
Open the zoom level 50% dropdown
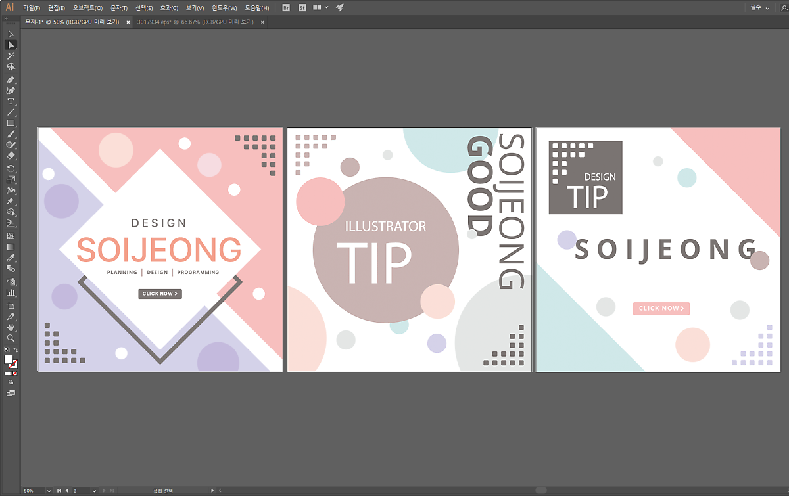tap(49, 491)
